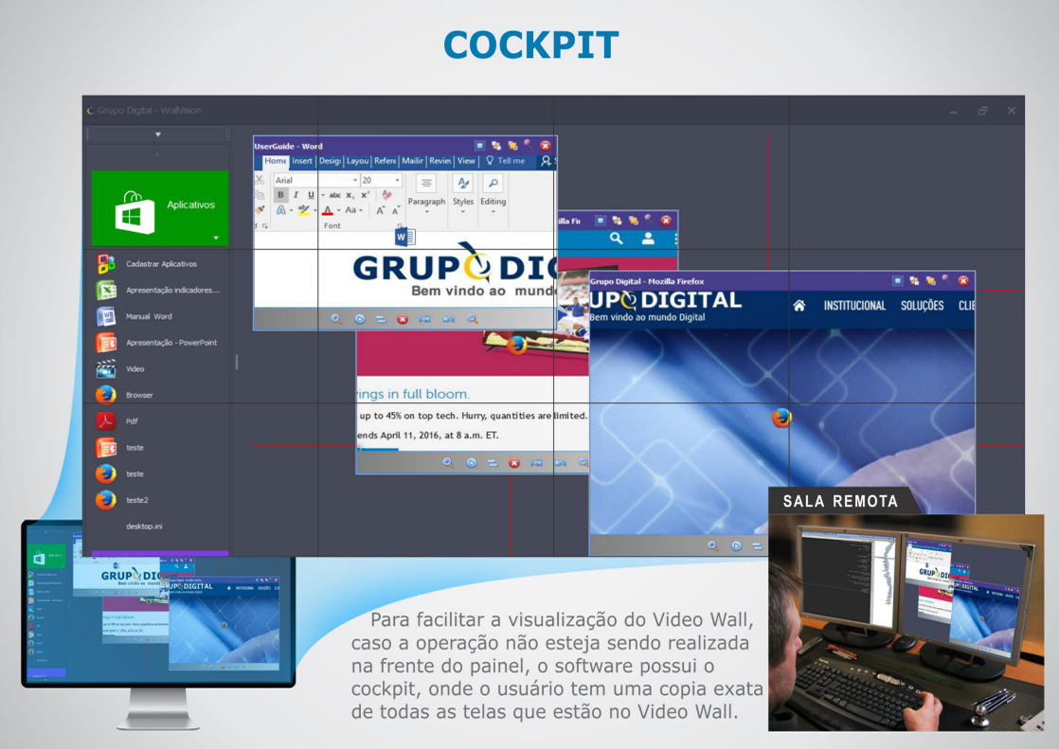
Task: Open the Arial font name dropdown
Action: pyautogui.click(x=355, y=180)
